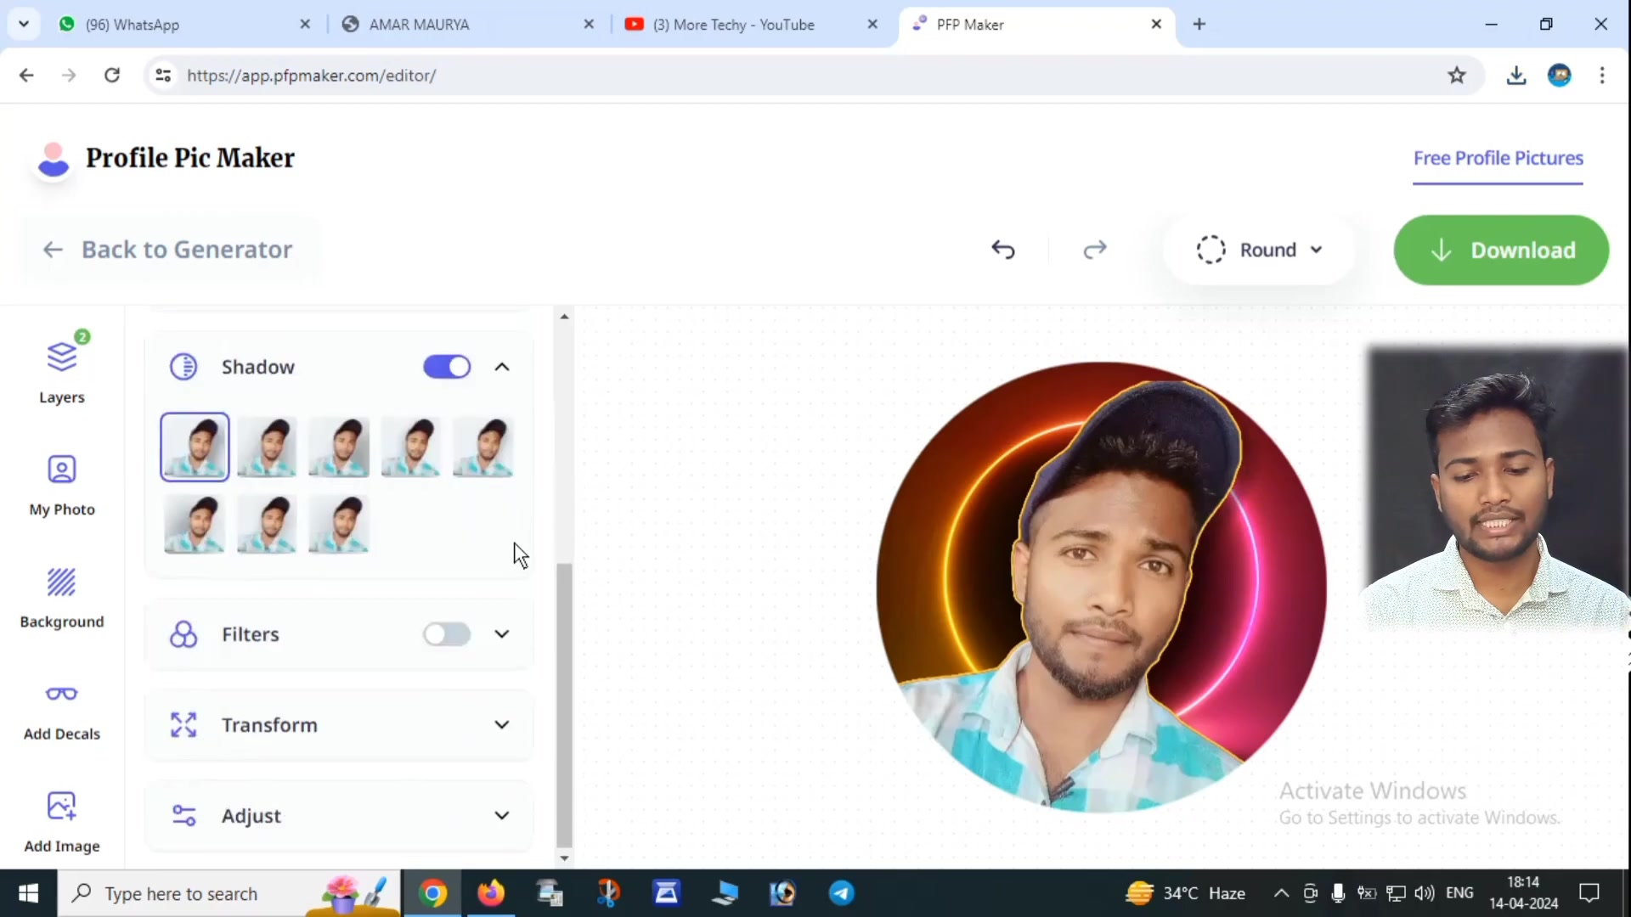Select the first shadow style thumbnail
This screenshot has height=917, width=1631.
click(195, 447)
